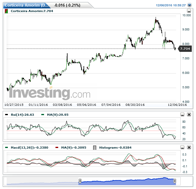This screenshot has width=196, height=189.
Task: Click the 08/30/2016 date axis label
Action: coord(135,105)
